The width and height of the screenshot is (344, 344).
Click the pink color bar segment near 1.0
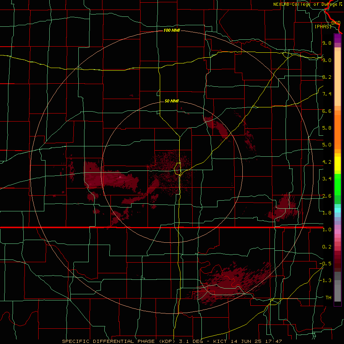pos(338,232)
